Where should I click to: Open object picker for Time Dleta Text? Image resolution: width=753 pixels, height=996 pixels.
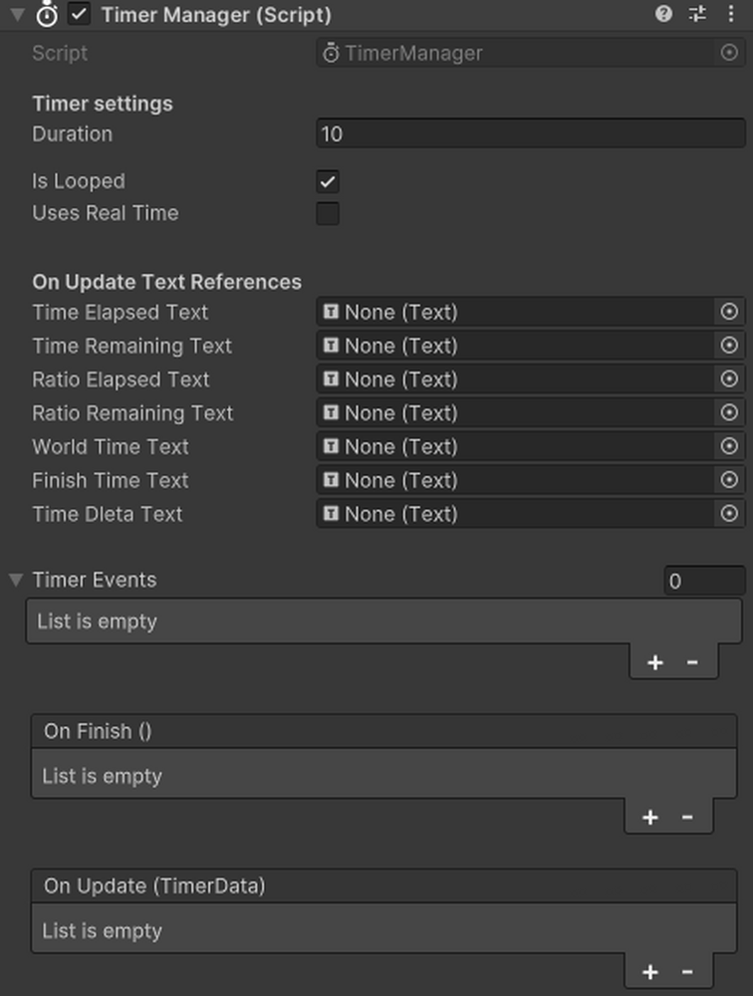tap(730, 514)
